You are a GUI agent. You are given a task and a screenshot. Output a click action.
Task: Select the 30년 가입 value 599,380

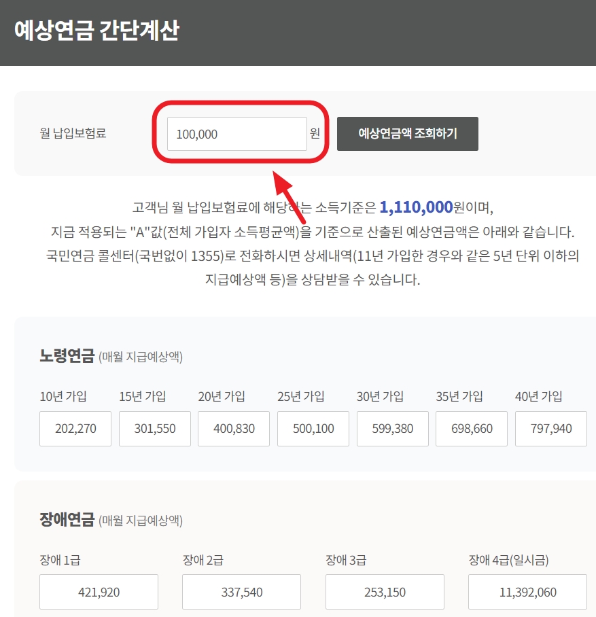(392, 428)
